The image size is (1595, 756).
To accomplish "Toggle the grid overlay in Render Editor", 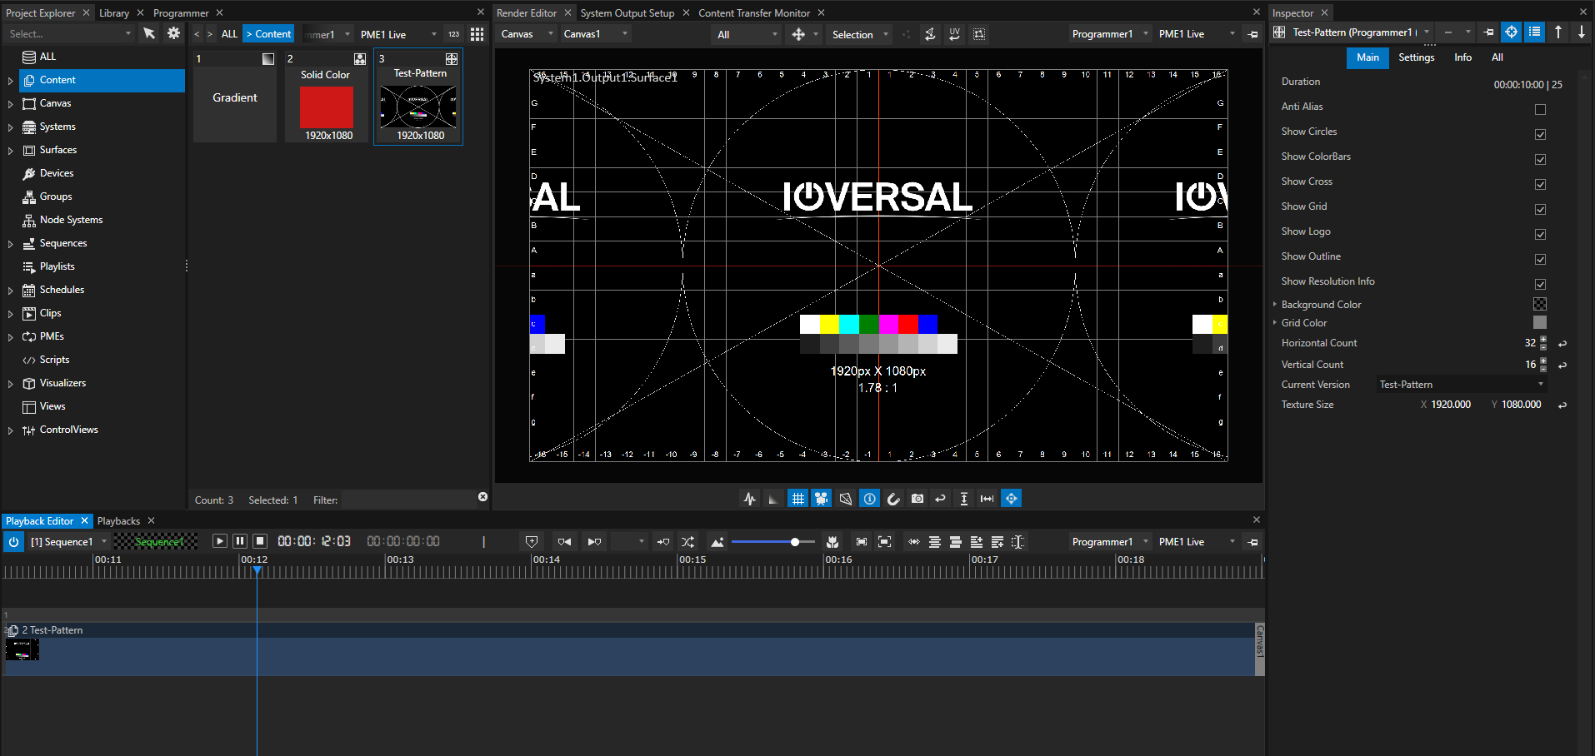I will [x=797, y=499].
